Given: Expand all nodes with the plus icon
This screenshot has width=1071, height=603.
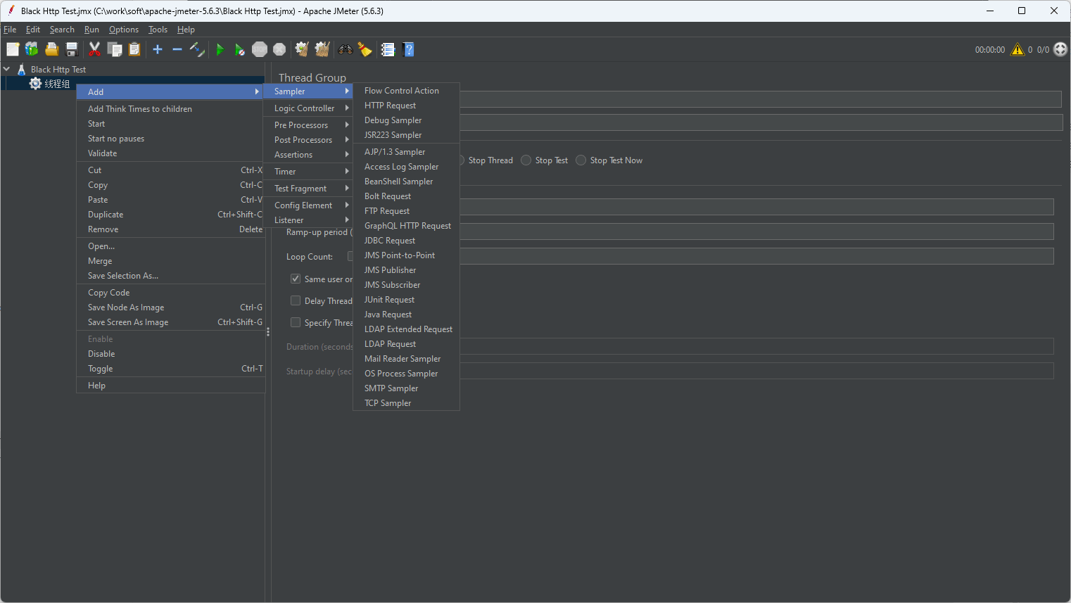Looking at the screenshot, I should (158, 49).
